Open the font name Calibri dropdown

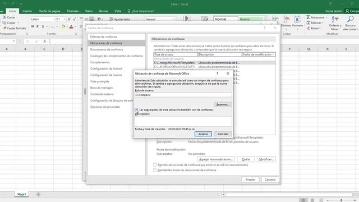[54, 19]
